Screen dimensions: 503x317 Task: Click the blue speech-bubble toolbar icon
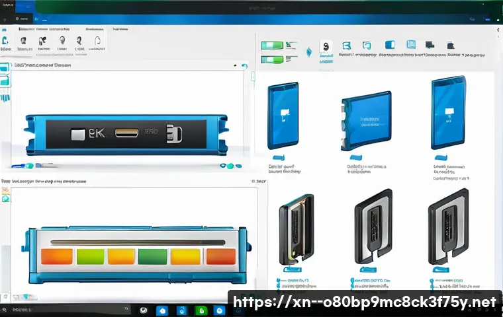point(367,46)
